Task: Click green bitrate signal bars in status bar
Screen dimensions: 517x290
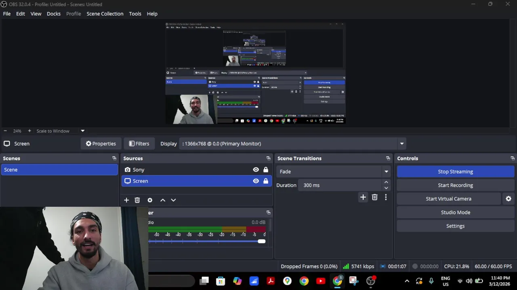Action: pyautogui.click(x=346, y=266)
